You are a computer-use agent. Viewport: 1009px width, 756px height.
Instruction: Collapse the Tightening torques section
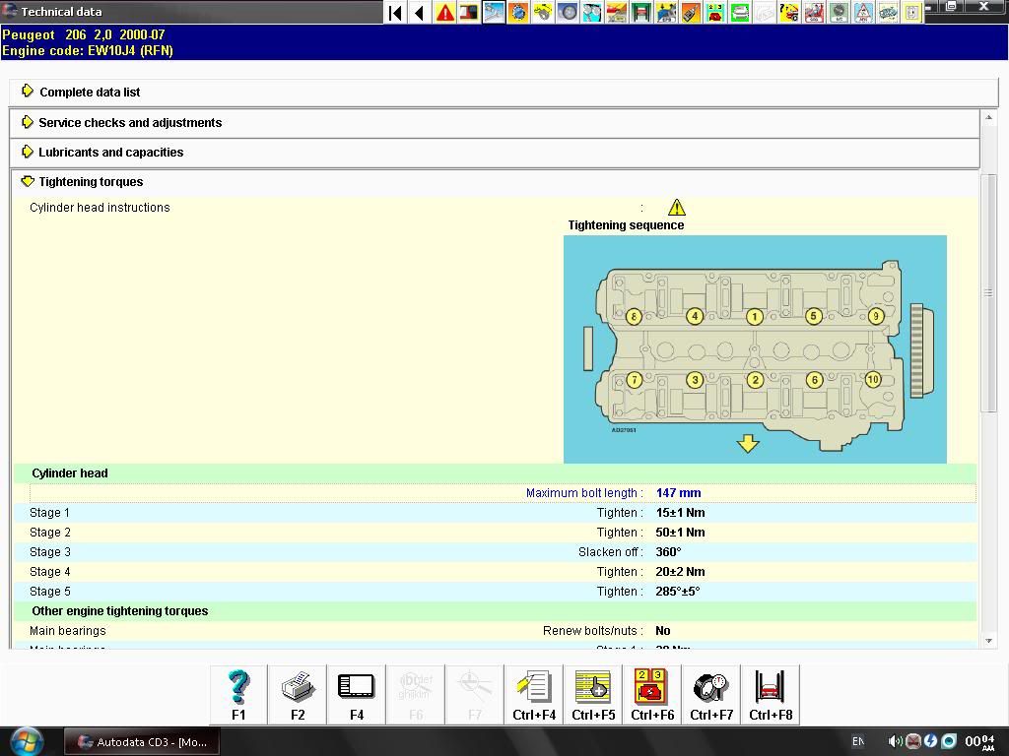tap(91, 182)
